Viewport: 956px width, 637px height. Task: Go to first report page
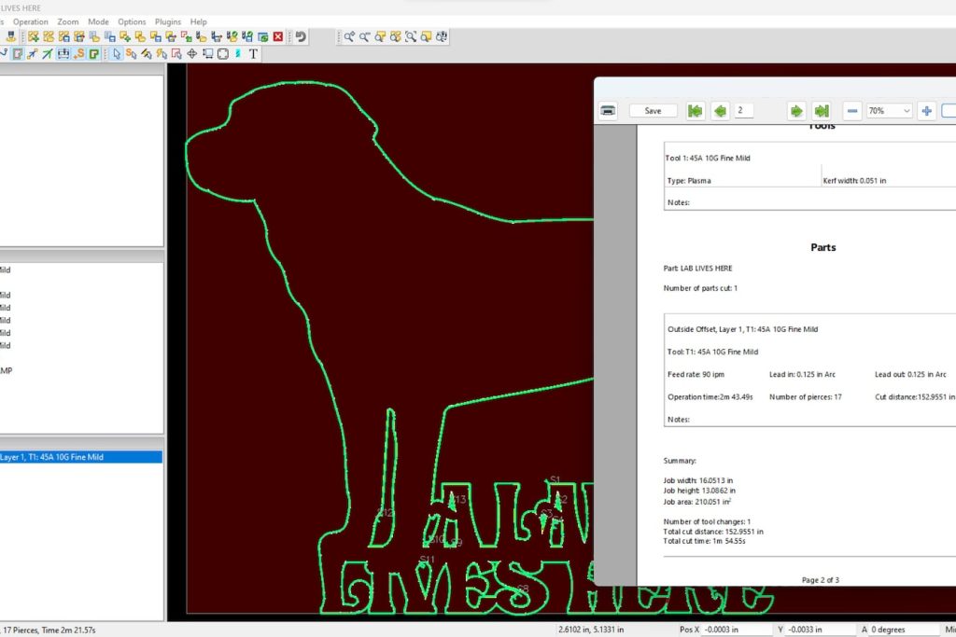coord(695,111)
